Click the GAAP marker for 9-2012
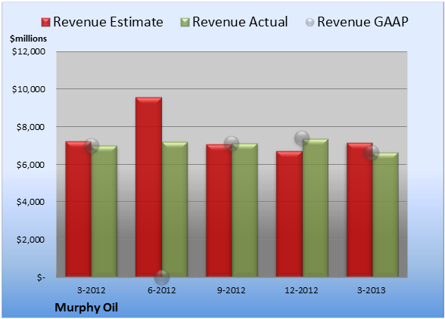 point(232,144)
